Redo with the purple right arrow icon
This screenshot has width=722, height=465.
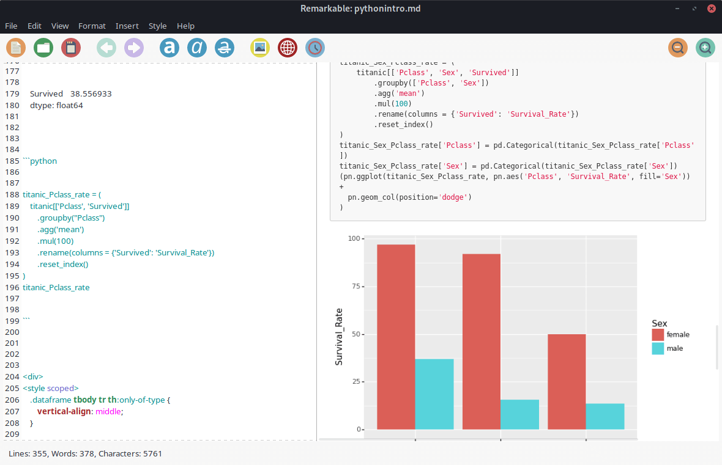coord(134,48)
